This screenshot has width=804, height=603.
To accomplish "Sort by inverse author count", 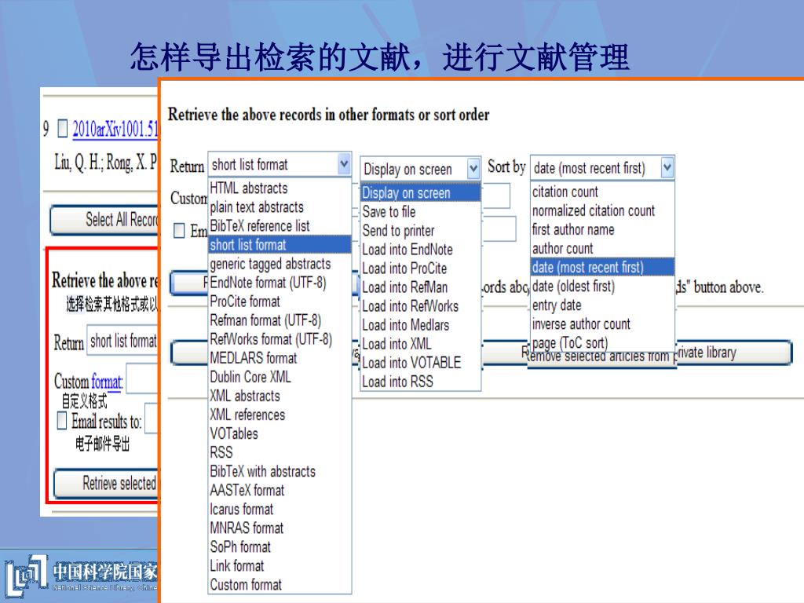I will tap(602, 324).
